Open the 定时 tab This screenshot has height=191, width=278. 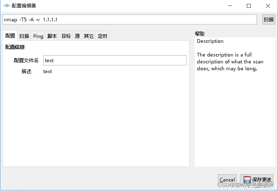click(102, 36)
